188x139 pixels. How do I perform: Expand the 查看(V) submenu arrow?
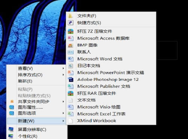coord(63,68)
